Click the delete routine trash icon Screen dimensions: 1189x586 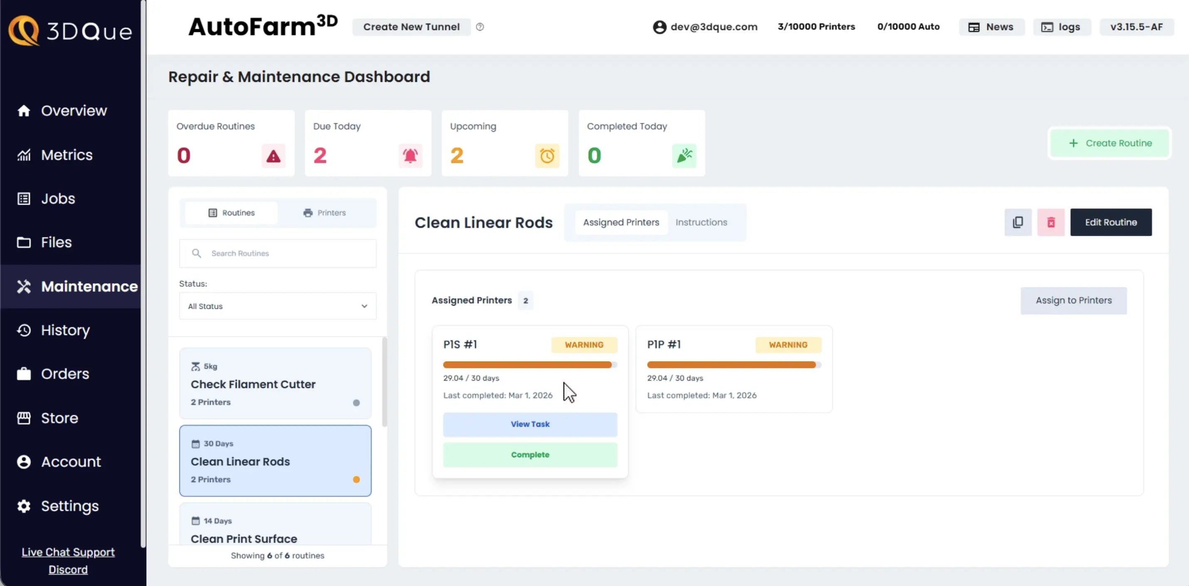coord(1051,222)
